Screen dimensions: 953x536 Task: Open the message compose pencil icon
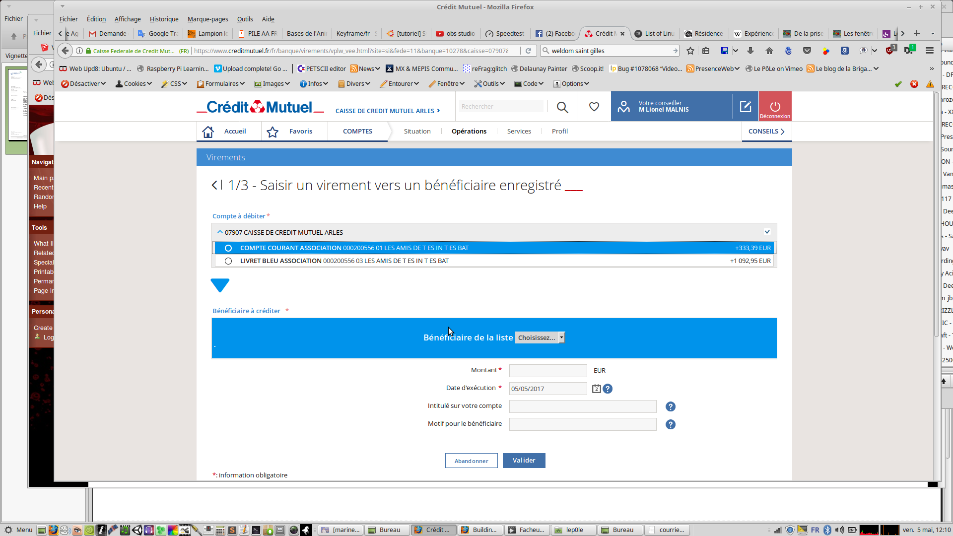click(x=745, y=106)
